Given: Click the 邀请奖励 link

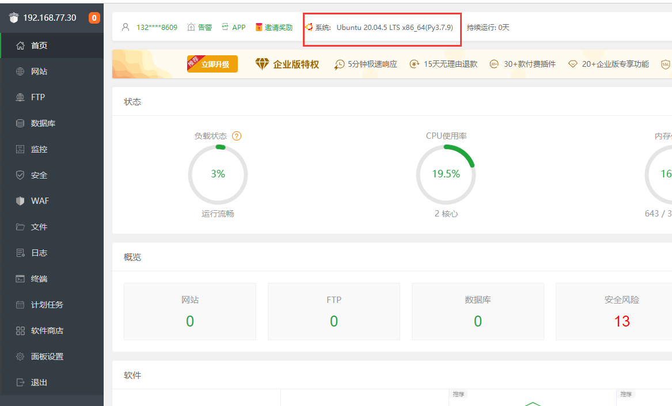Looking at the screenshot, I should point(279,28).
